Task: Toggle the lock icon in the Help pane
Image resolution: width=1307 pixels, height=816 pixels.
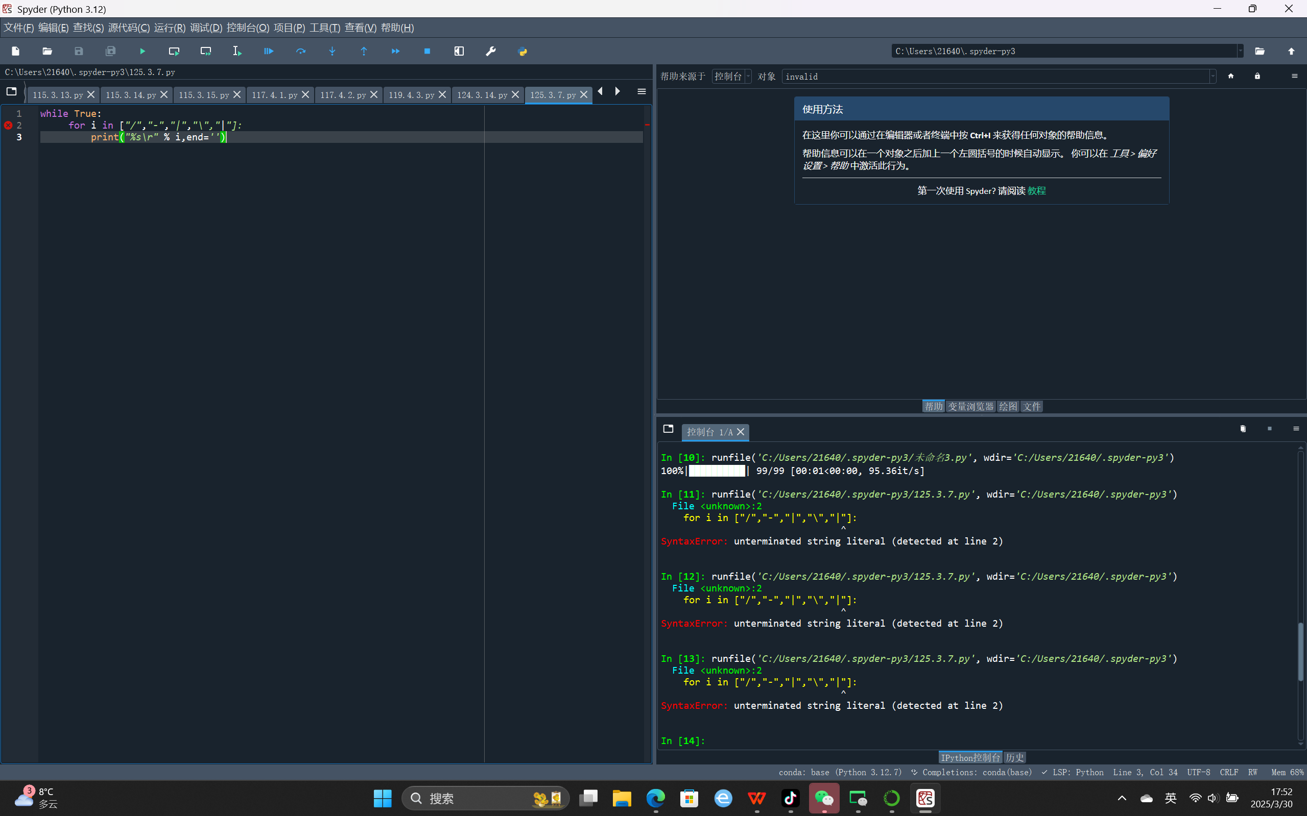Action: click(1257, 76)
